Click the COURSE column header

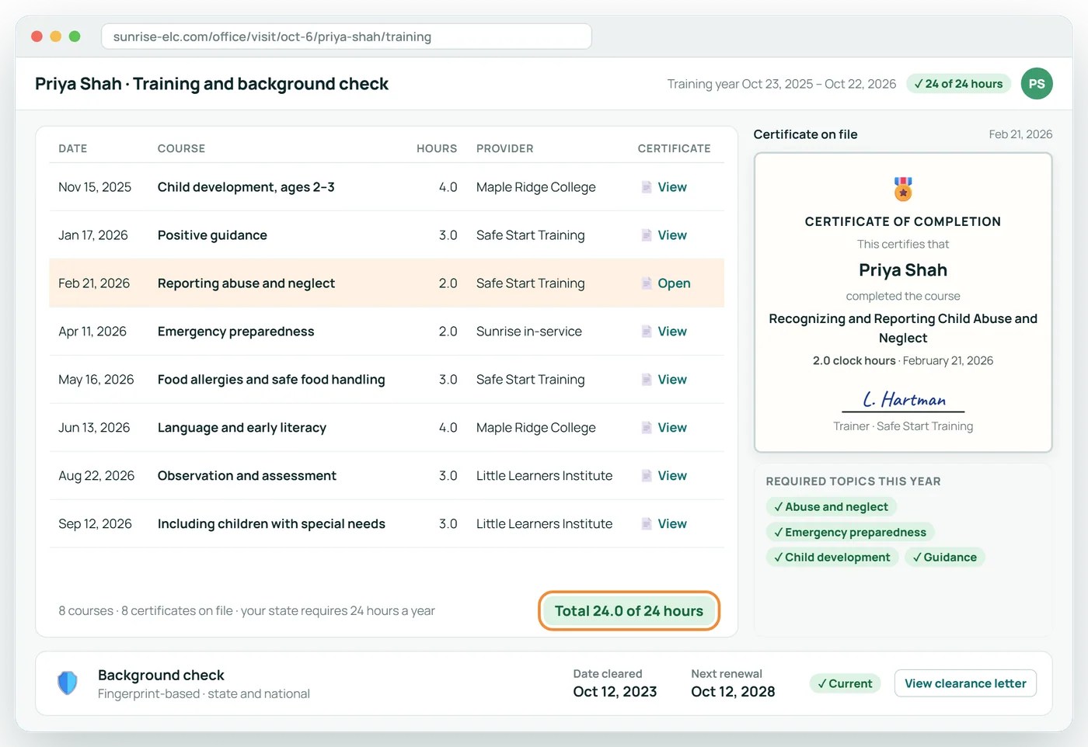point(181,148)
